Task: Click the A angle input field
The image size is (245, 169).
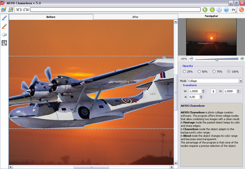Action: click(194, 97)
